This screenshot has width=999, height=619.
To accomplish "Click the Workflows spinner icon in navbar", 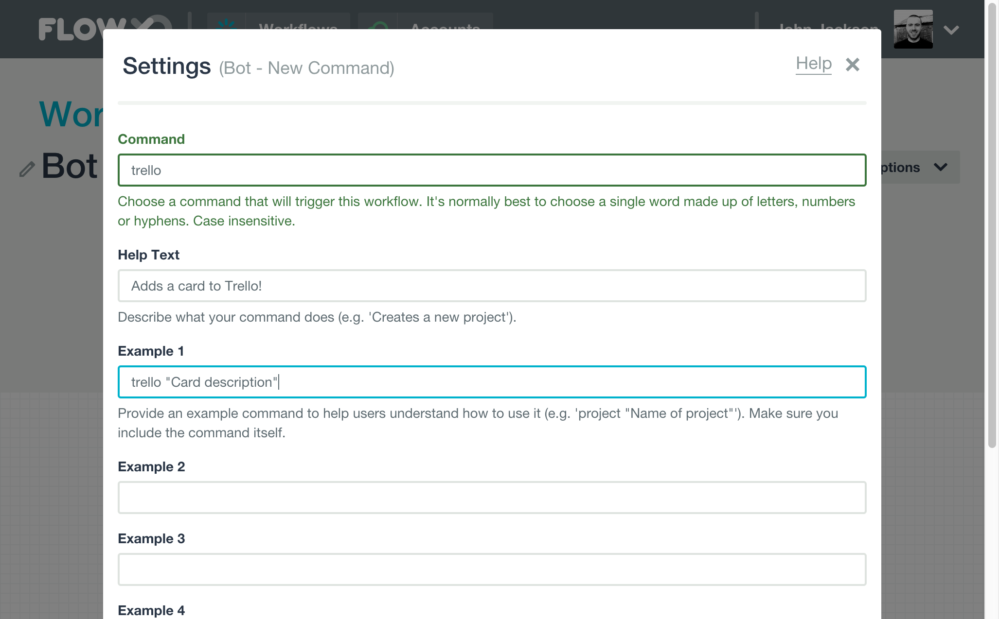I will [x=227, y=23].
